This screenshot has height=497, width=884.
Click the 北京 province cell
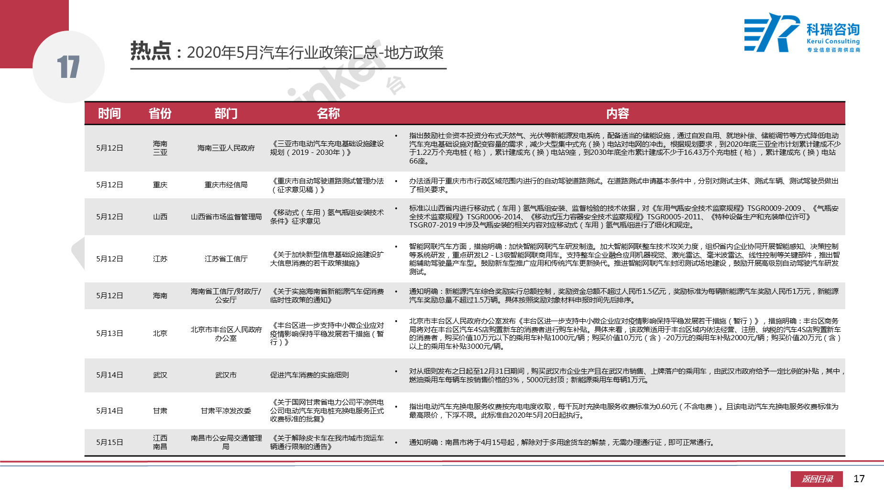point(160,334)
